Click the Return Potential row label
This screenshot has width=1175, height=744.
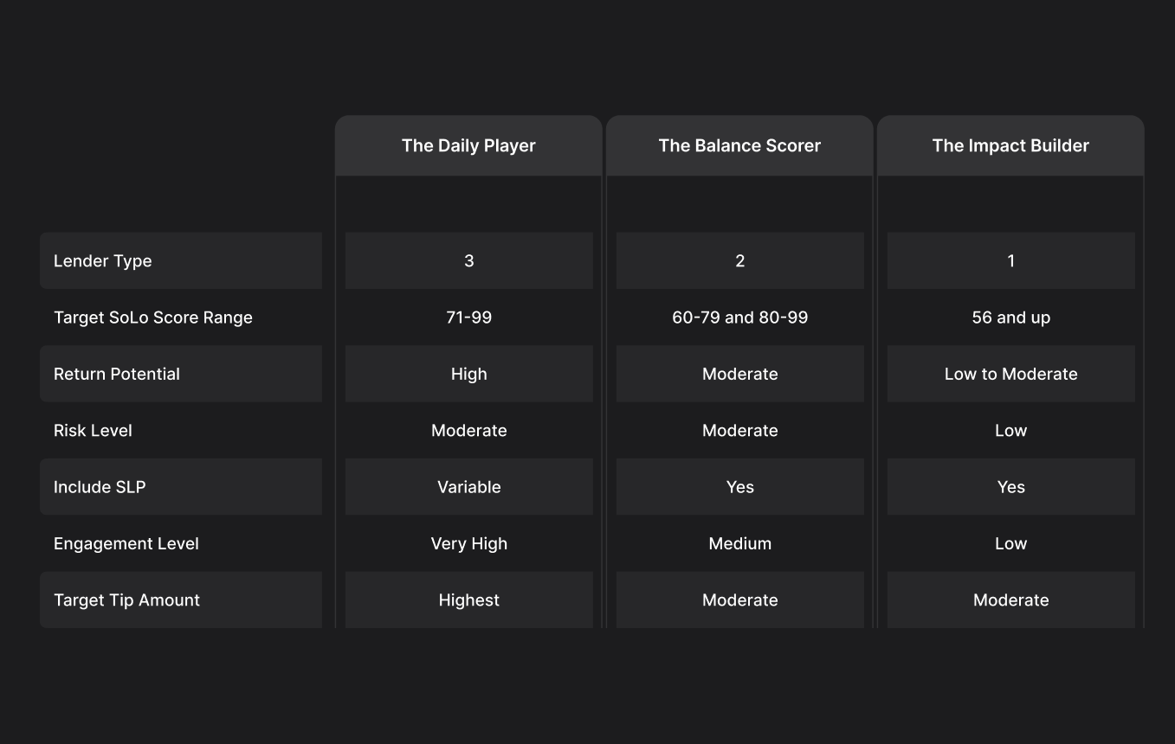(x=117, y=374)
